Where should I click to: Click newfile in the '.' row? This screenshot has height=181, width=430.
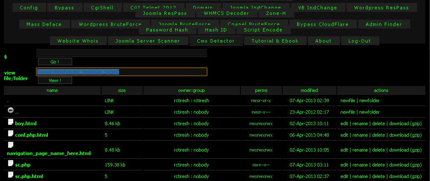[348, 101]
